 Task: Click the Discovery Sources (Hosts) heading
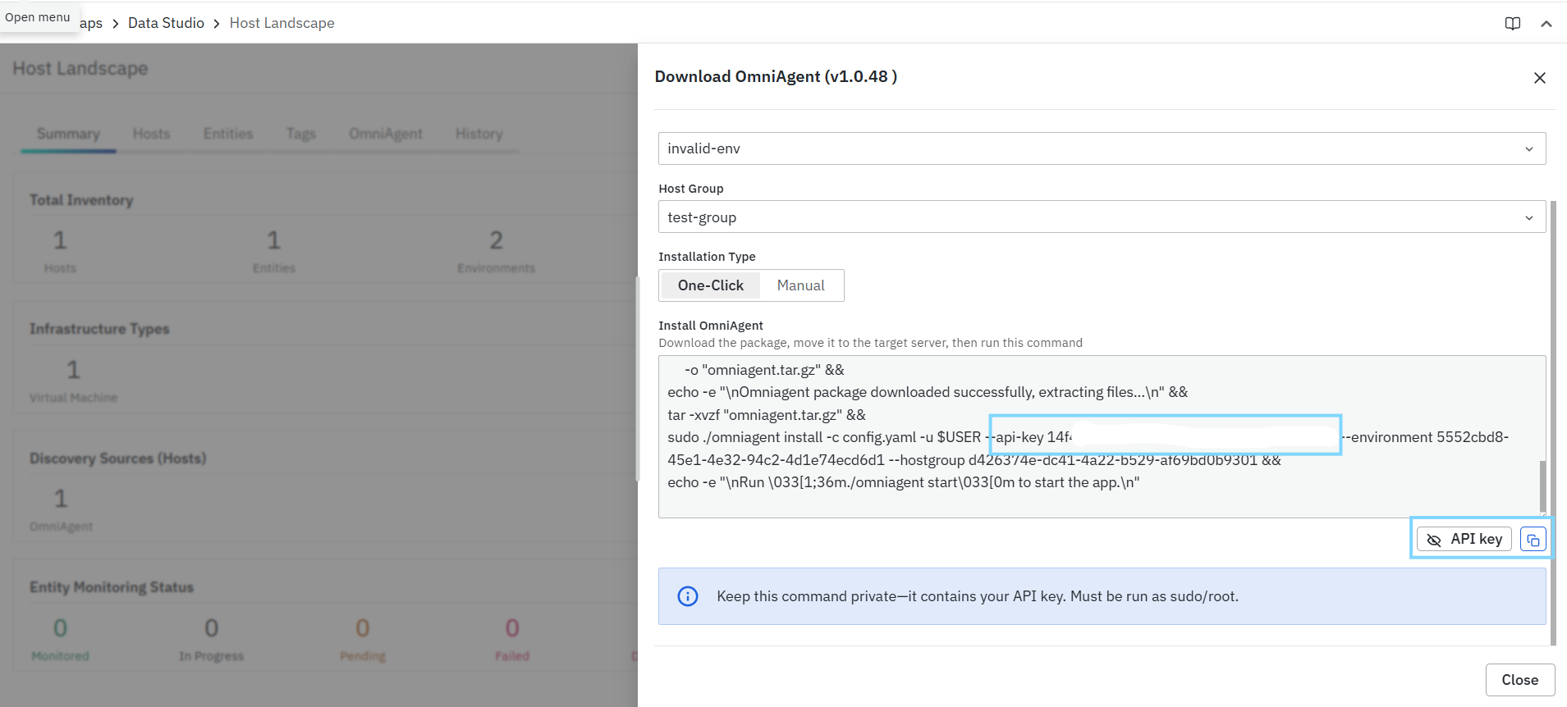[x=118, y=458]
